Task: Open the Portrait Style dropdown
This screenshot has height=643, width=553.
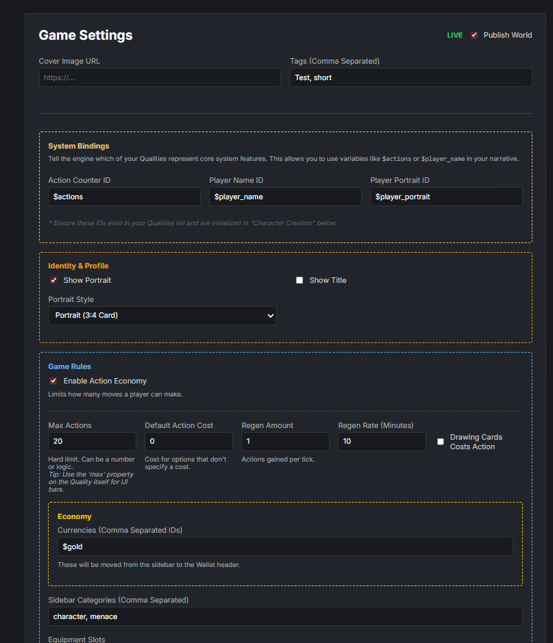Action: coord(162,316)
